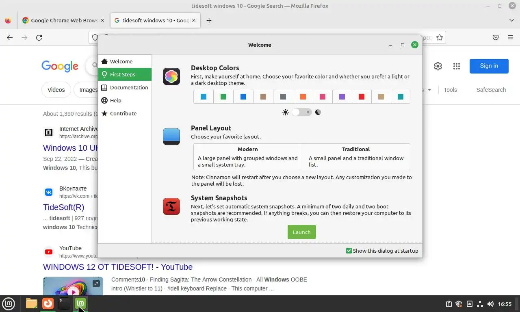
Task: Choose the sand tan color swatch
Action: point(381,97)
